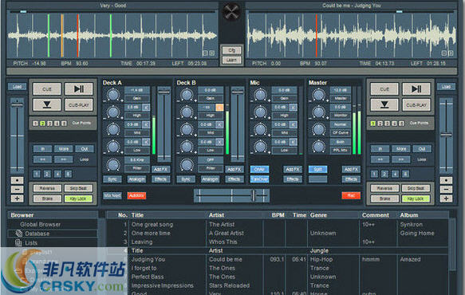Start play/pause on the right deck

coord(416,89)
